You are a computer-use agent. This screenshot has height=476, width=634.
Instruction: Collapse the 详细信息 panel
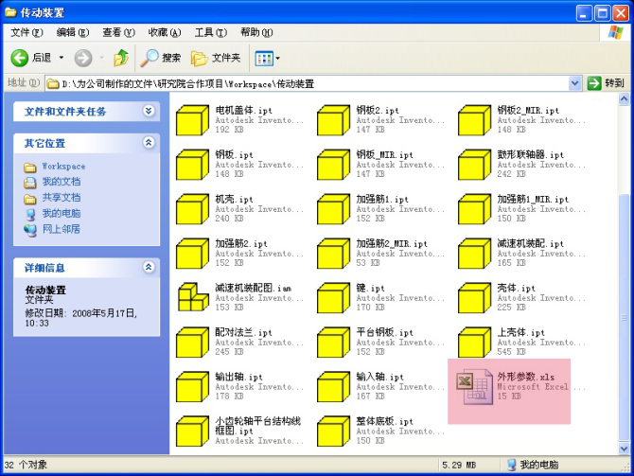click(x=149, y=267)
